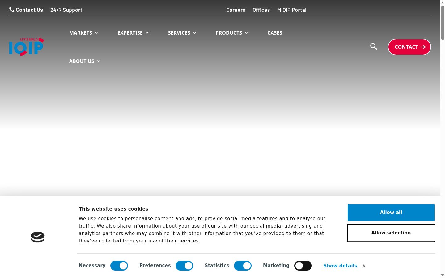Click the arrow next to Show details

click(364, 266)
